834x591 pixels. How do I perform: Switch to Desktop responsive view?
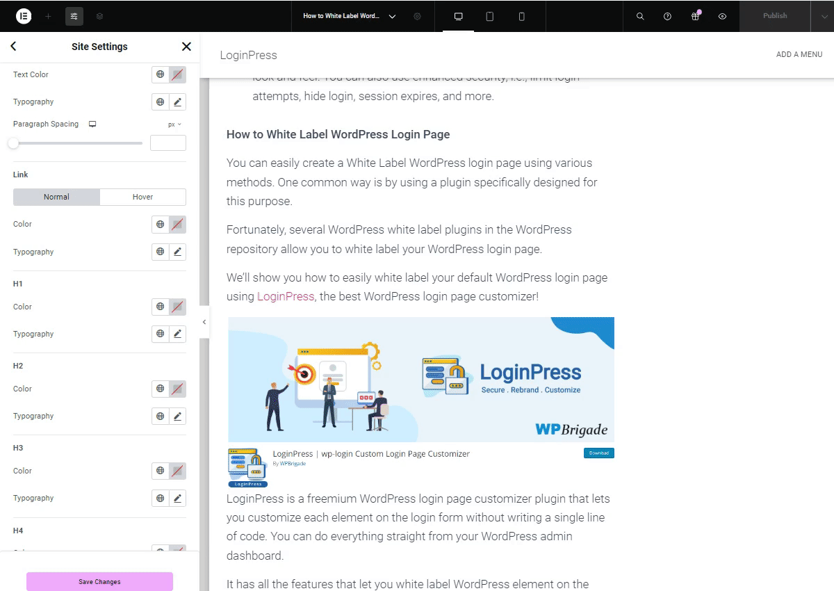(458, 16)
